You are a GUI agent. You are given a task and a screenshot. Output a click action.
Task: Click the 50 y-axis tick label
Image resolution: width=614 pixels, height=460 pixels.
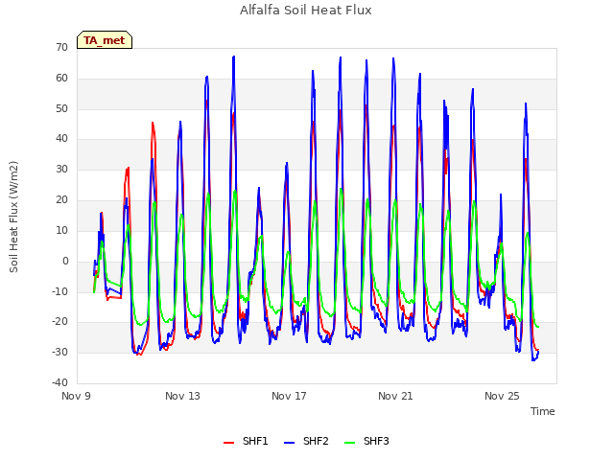[x=61, y=108]
